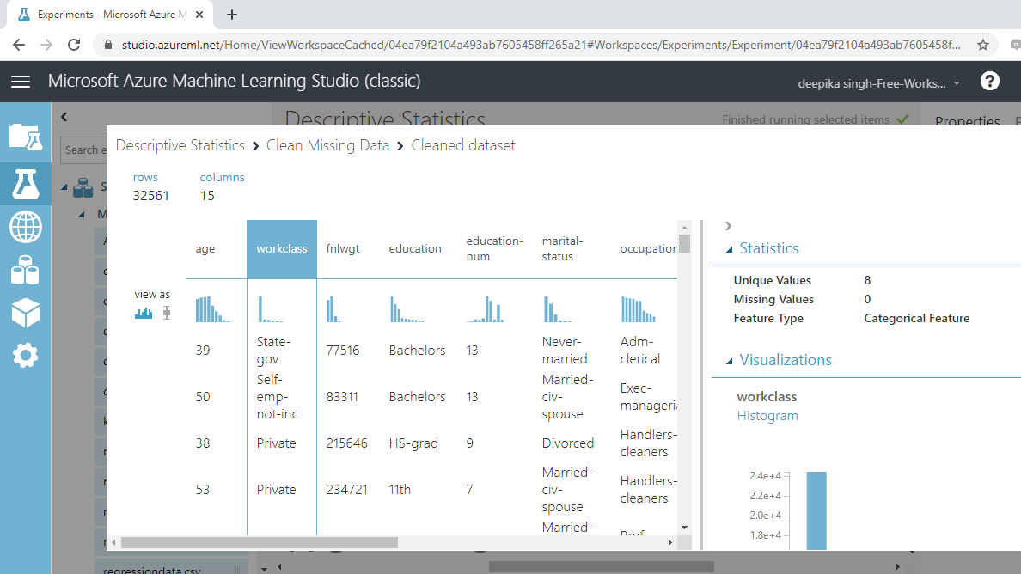The image size is (1021, 574).
Task: Click the education-num histogram thumbnail
Action: coord(485,309)
